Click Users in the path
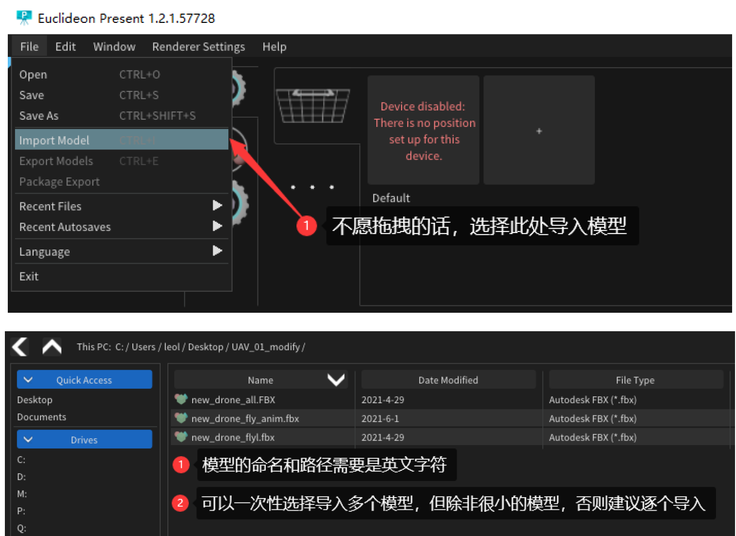The image size is (736, 536). pos(144,347)
